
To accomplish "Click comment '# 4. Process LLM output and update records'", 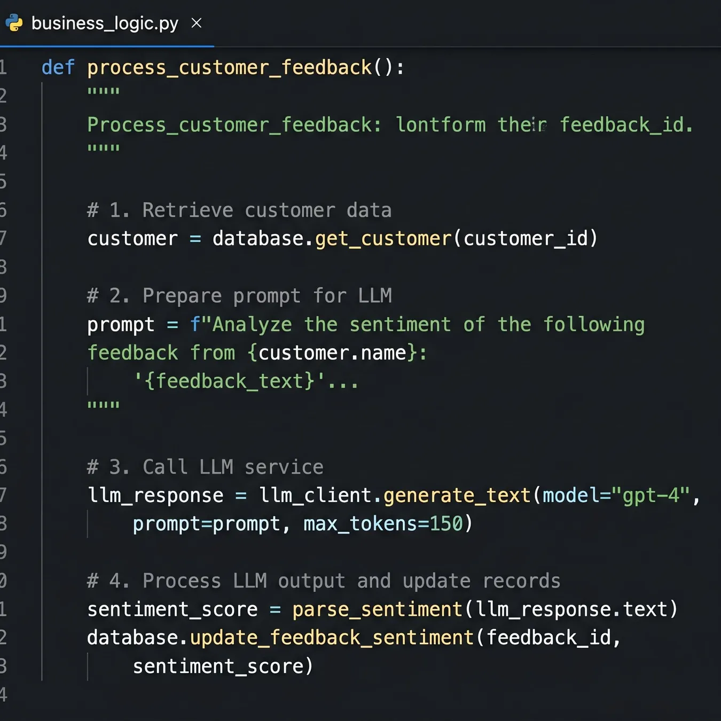I will (x=324, y=581).
